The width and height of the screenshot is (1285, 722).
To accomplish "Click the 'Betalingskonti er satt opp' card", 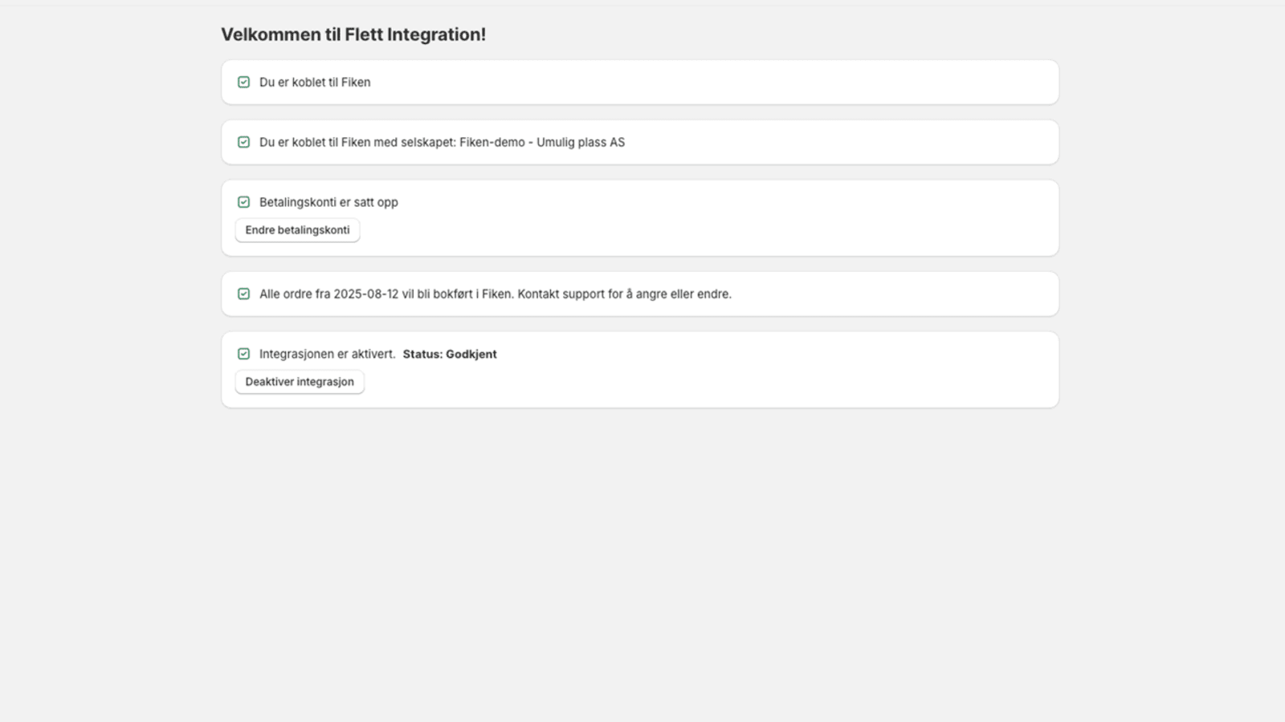I will pos(640,217).
